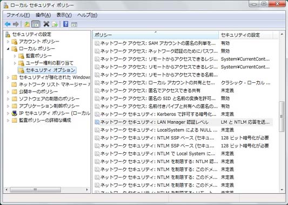288x205 pixels.
Task: Expand the 監査ポリシーの詳細な構成 node arrow
Action: [x=8, y=121]
